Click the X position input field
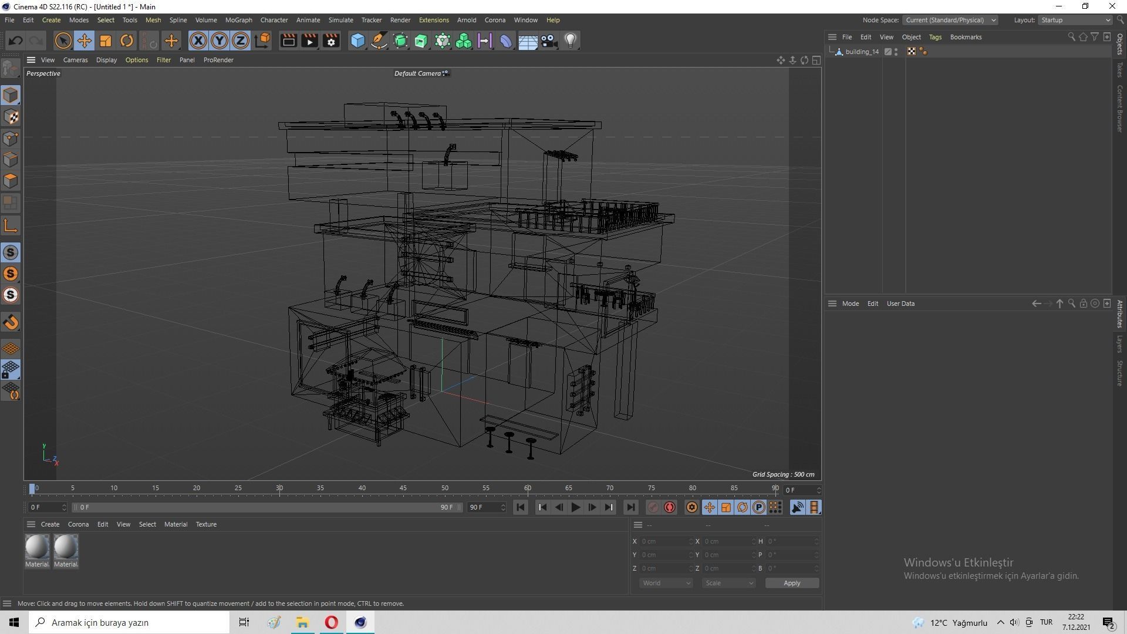This screenshot has width=1127, height=634. [x=665, y=541]
